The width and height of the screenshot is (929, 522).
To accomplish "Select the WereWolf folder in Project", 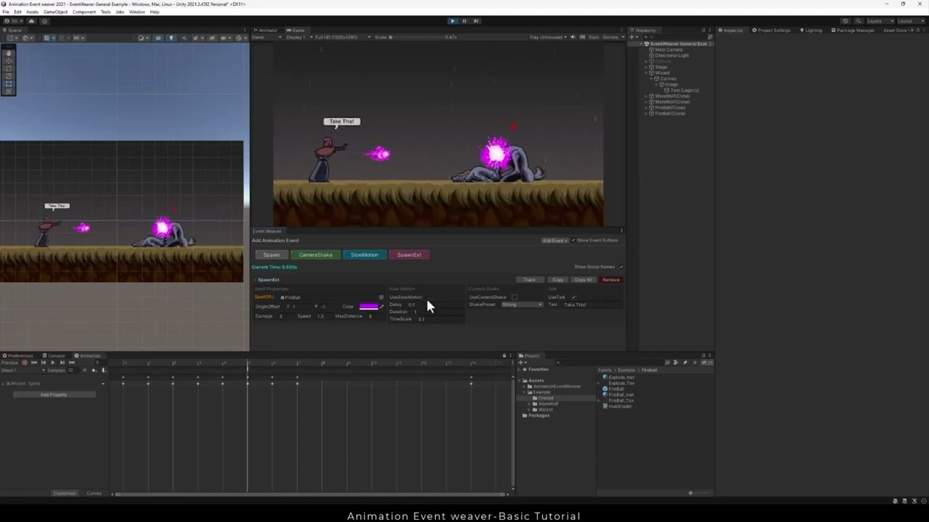I will [x=547, y=404].
